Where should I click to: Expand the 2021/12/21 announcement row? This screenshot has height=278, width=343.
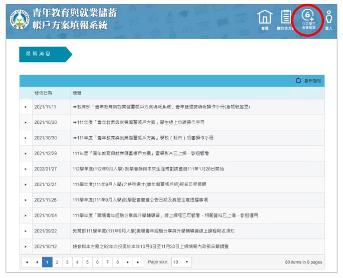(x=26, y=184)
